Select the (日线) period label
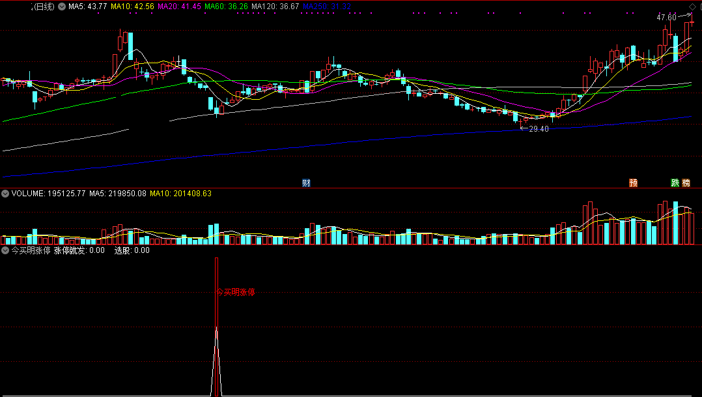 point(43,7)
